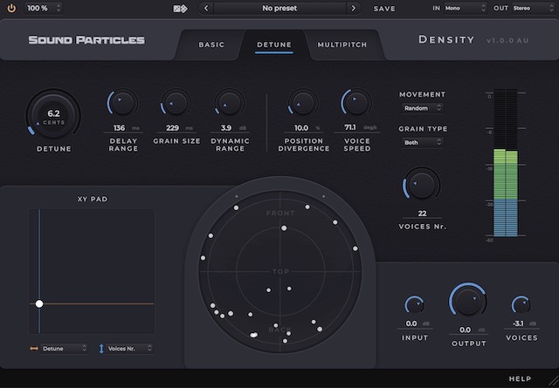The height and width of the screenshot is (388, 559).
Task: Switch to the Basic tab
Action: [x=211, y=44]
